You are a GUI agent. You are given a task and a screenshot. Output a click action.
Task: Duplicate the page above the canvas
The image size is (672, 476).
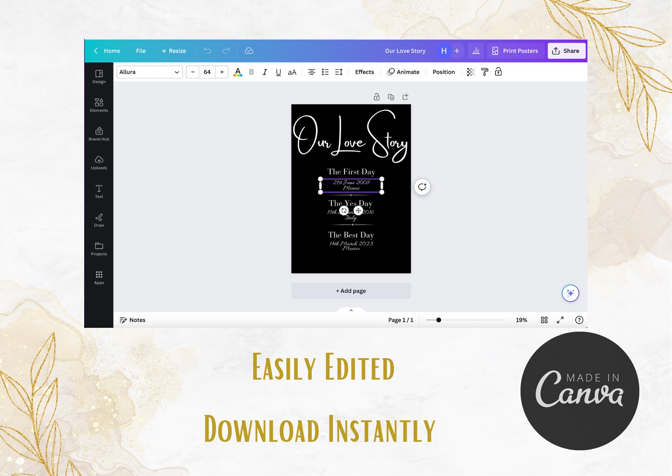click(x=391, y=97)
